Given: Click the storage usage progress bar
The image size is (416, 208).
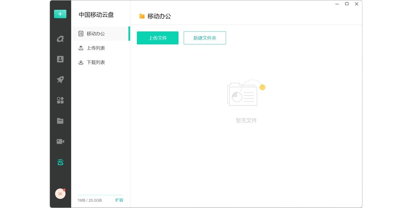Looking at the screenshot, I should (x=100, y=195).
